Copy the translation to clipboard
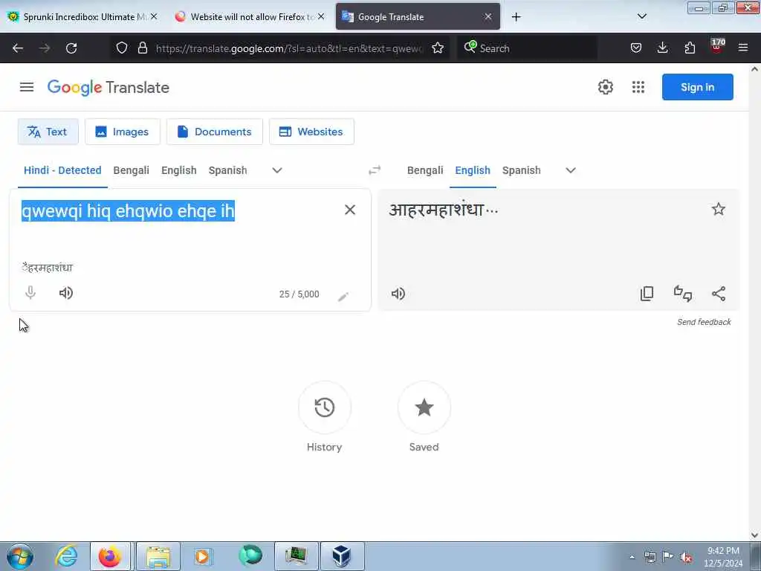This screenshot has width=761, height=571. pos(647,293)
